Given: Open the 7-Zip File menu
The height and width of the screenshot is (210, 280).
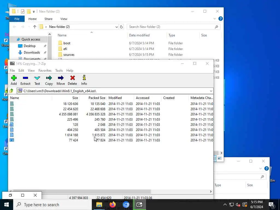Looking at the screenshot, I should [x=12, y=71].
